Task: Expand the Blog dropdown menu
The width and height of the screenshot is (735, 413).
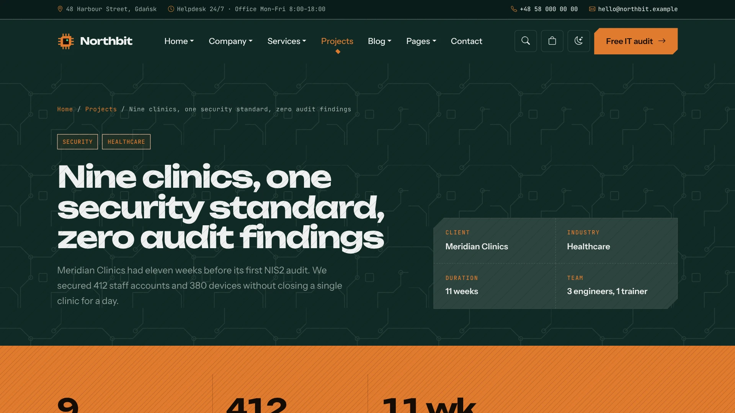Action: click(x=379, y=41)
